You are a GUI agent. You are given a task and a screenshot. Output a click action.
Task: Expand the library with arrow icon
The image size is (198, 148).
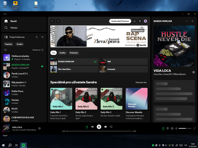pos(42,37)
